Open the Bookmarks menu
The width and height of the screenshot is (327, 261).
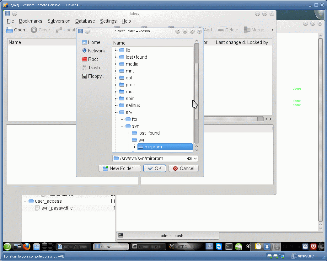tap(31, 21)
